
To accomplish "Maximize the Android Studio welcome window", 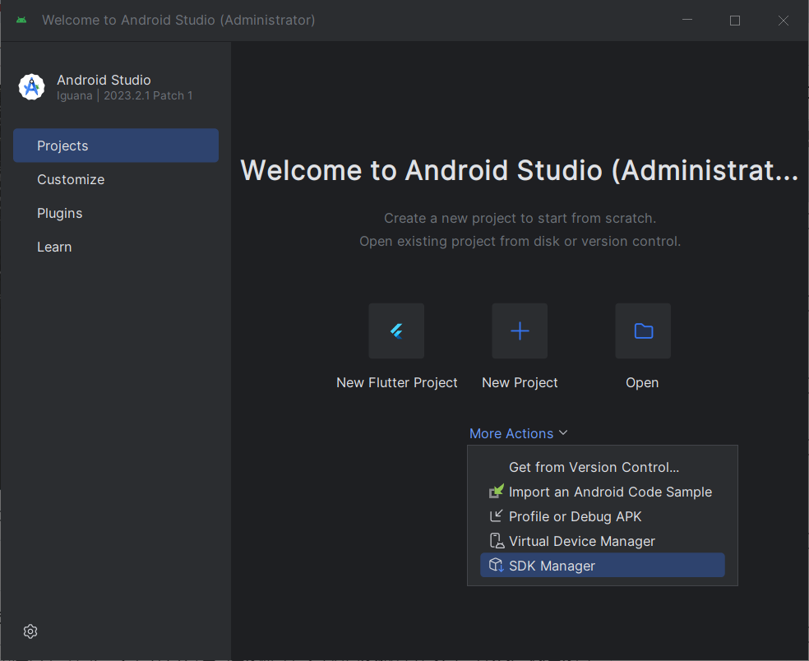I will click(x=735, y=21).
